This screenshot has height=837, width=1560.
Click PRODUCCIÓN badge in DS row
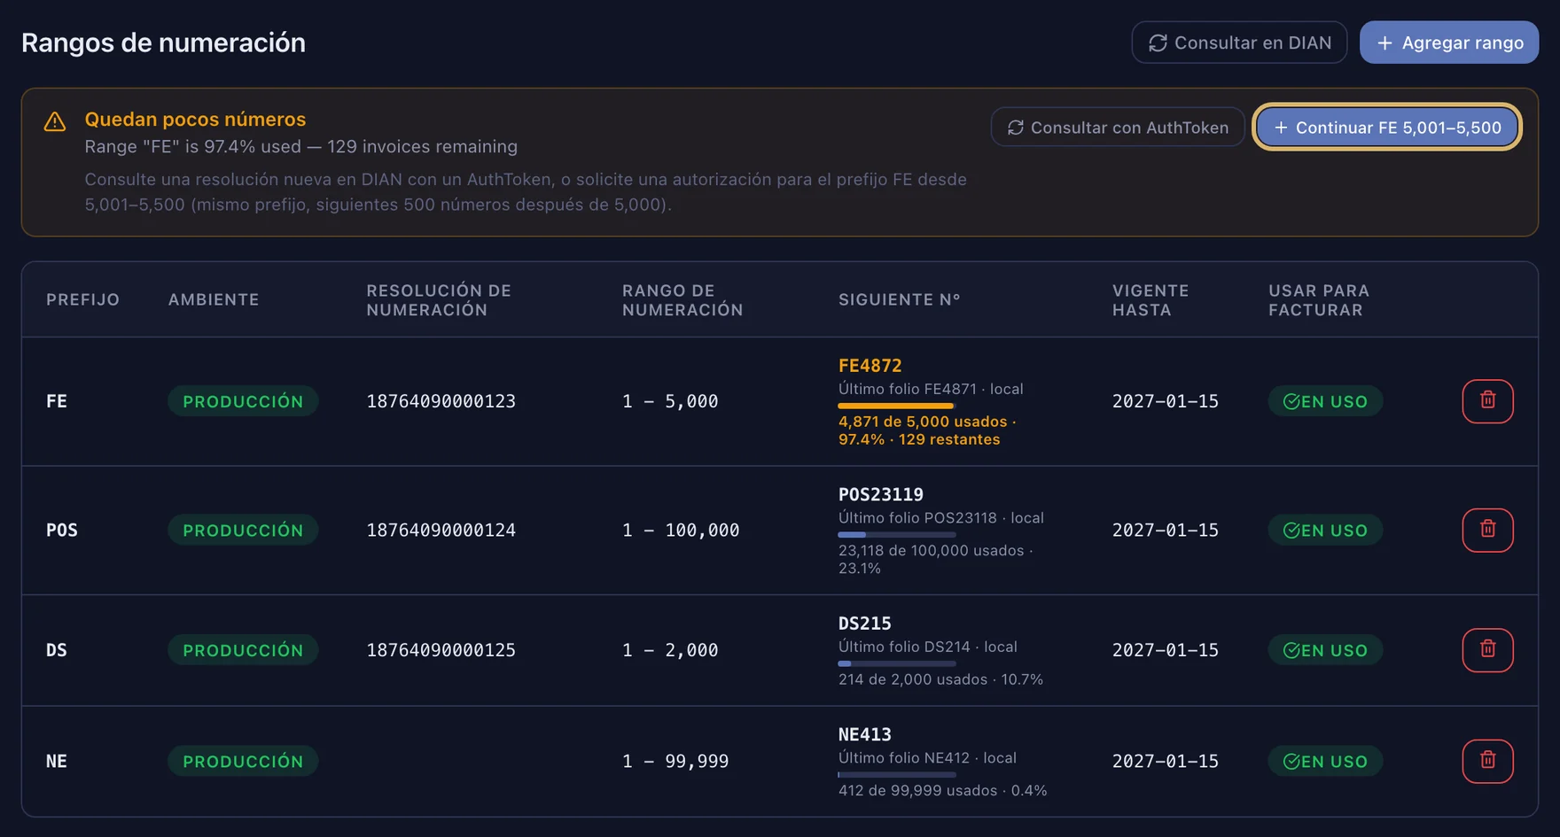243,650
